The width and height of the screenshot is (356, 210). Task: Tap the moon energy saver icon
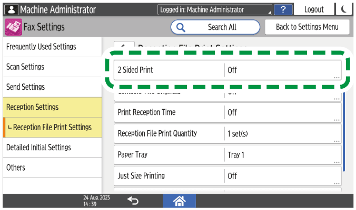pyautogui.click(x=345, y=9)
